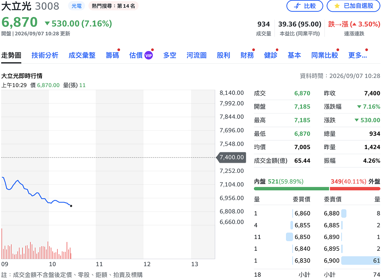Click ask price 6,890

pos(332,237)
